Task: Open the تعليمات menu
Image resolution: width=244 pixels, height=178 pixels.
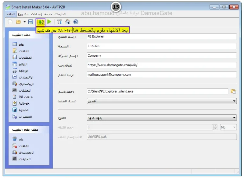Action: pyautogui.click(x=60, y=14)
